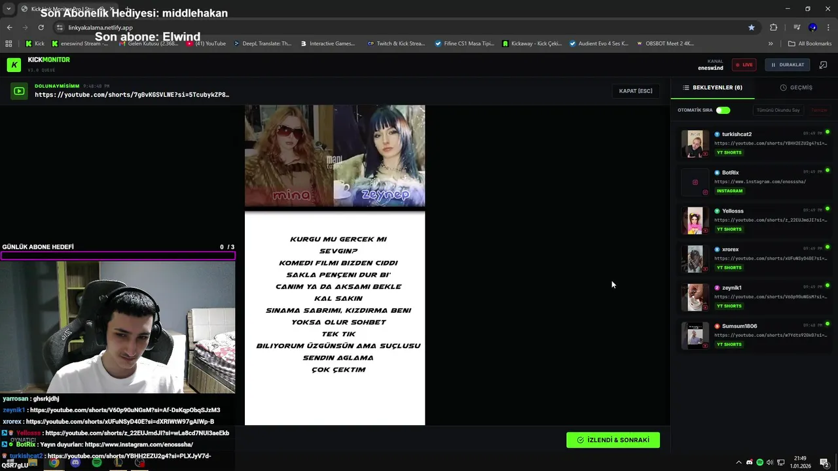Viewport: 838px width, 471px height.
Task: Open the eneswind Stream bookmark
Action: click(80, 44)
